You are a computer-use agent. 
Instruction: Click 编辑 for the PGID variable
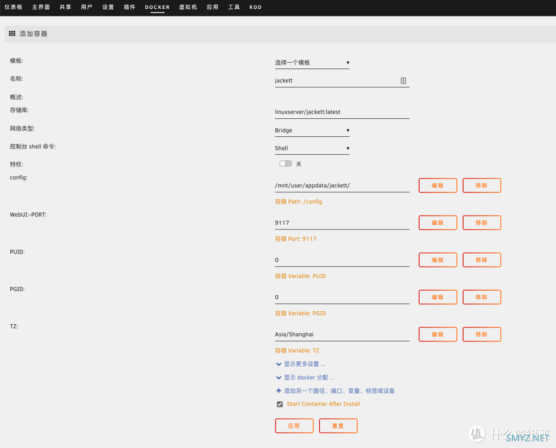438,297
